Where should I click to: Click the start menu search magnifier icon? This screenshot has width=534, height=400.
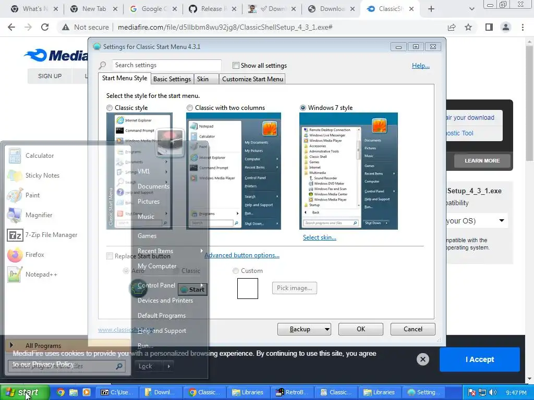click(x=119, y=366)
